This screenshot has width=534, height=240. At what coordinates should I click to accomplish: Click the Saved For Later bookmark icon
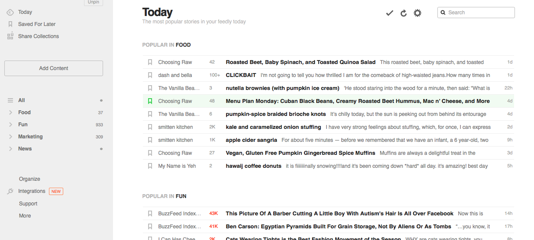[10, 24]
